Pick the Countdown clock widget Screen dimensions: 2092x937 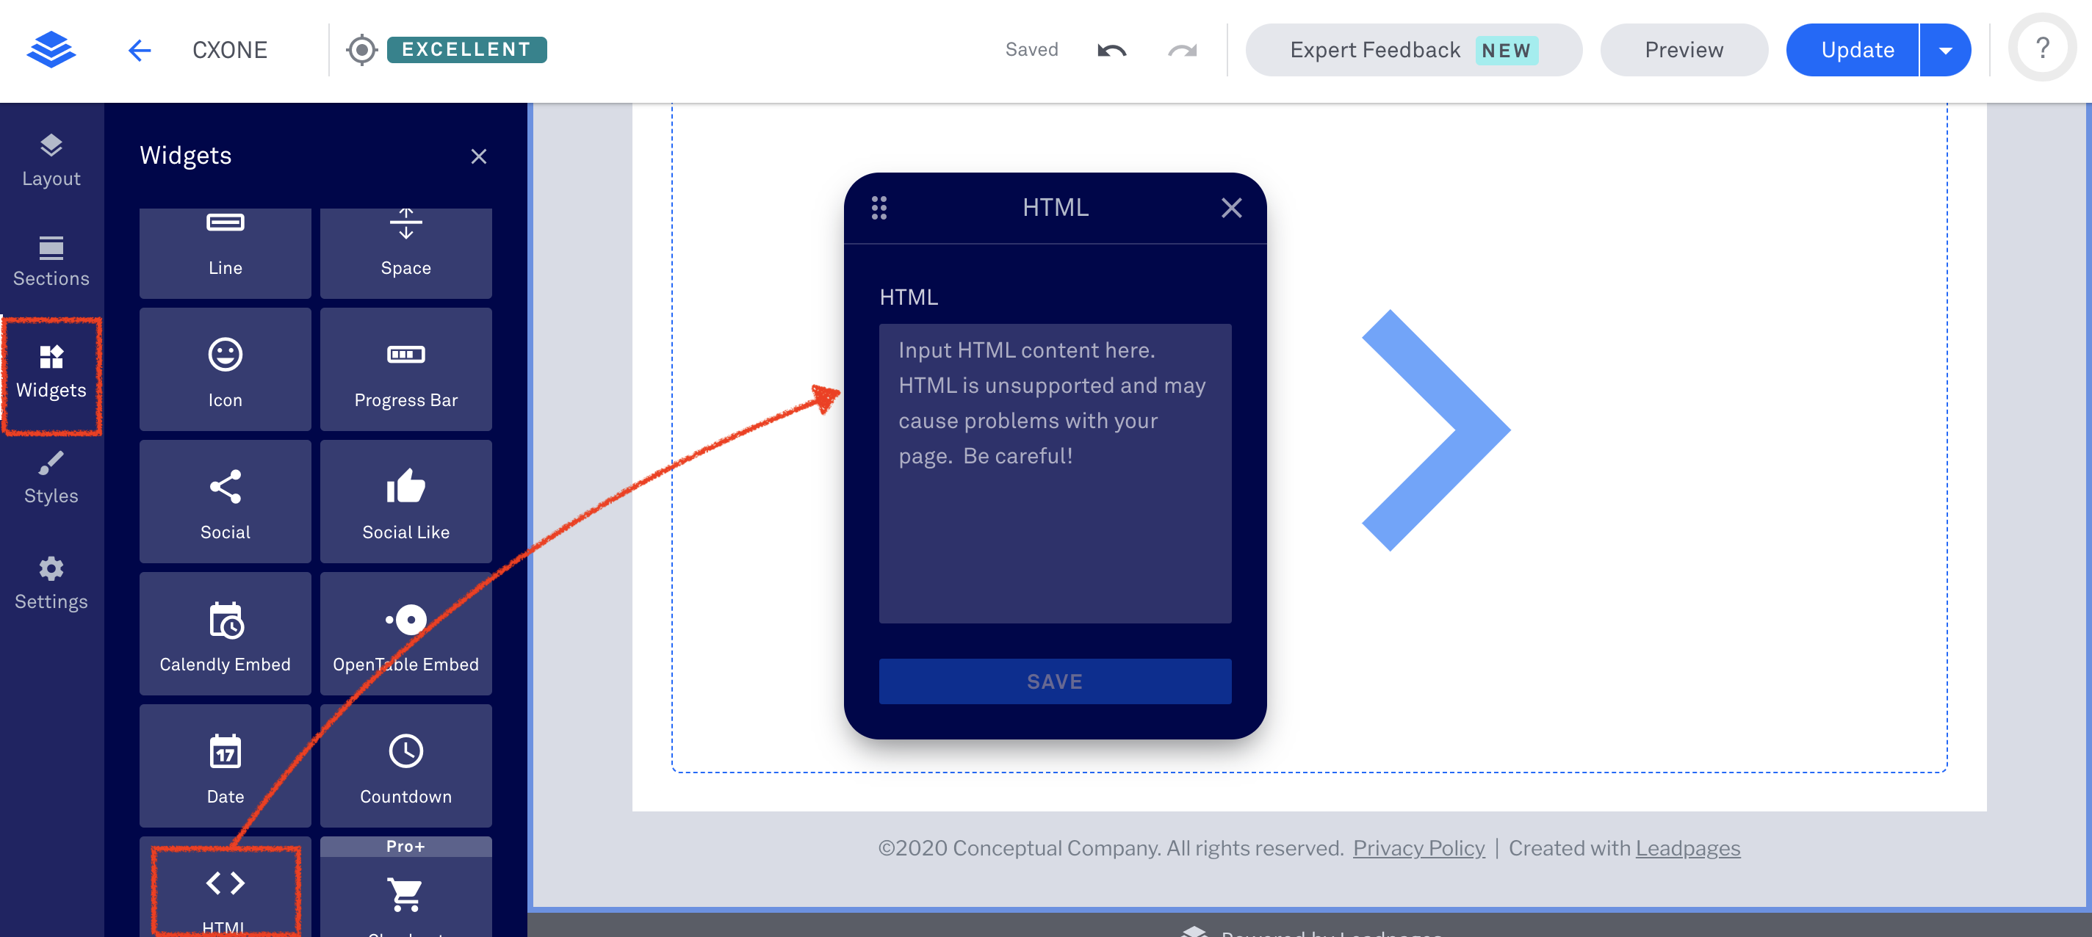click(x=405, y=766)
